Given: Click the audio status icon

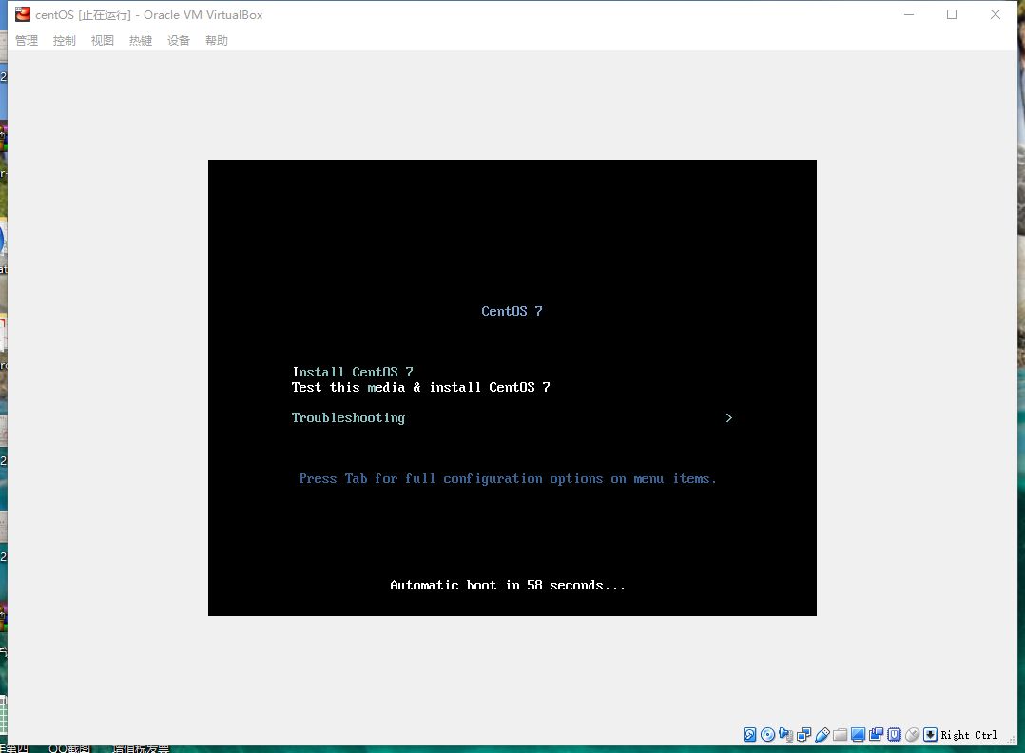Looking at the screenshot, I should click(x=785, y=735).
